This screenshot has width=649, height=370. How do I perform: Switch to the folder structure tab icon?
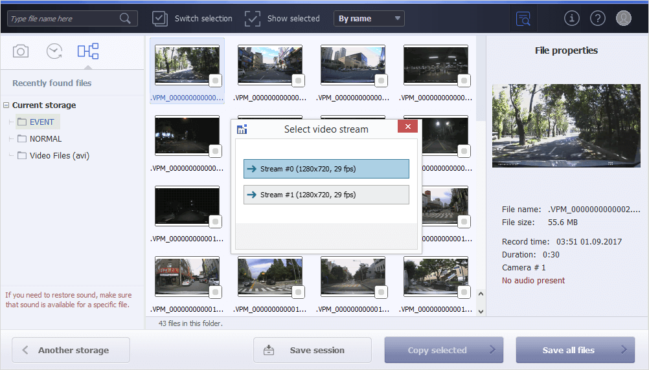(87, 51)
